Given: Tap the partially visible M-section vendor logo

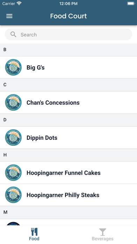Looking at the screenshot, I should point(13,224).
